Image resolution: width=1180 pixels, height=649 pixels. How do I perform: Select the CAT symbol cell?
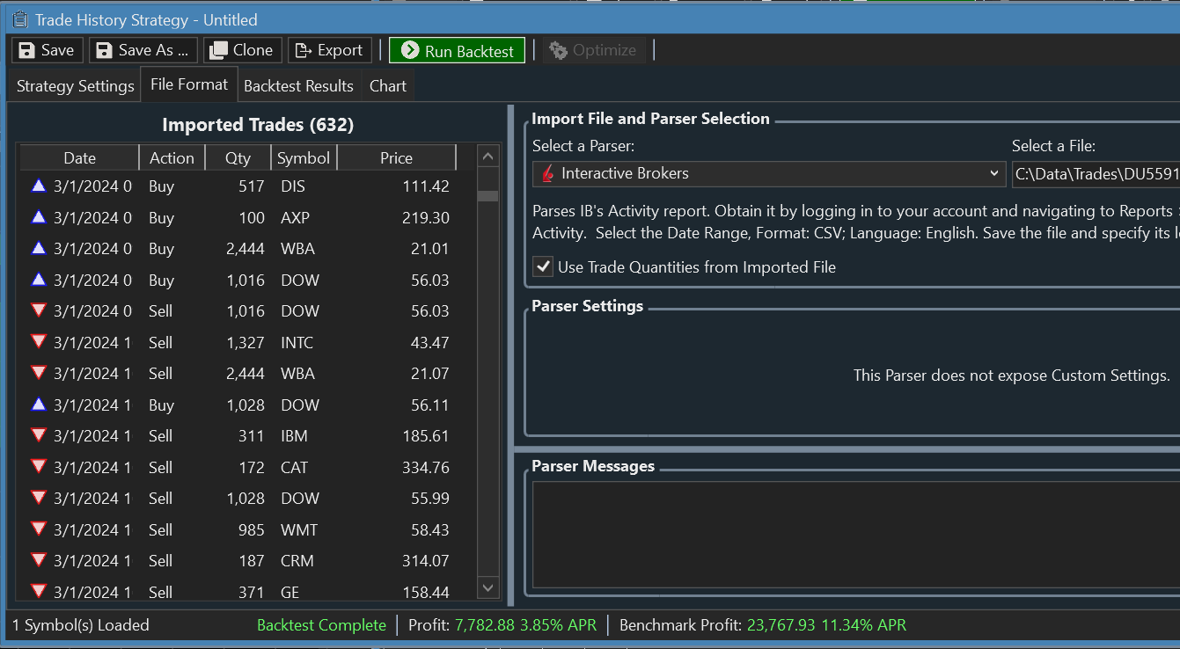point(294,468)
